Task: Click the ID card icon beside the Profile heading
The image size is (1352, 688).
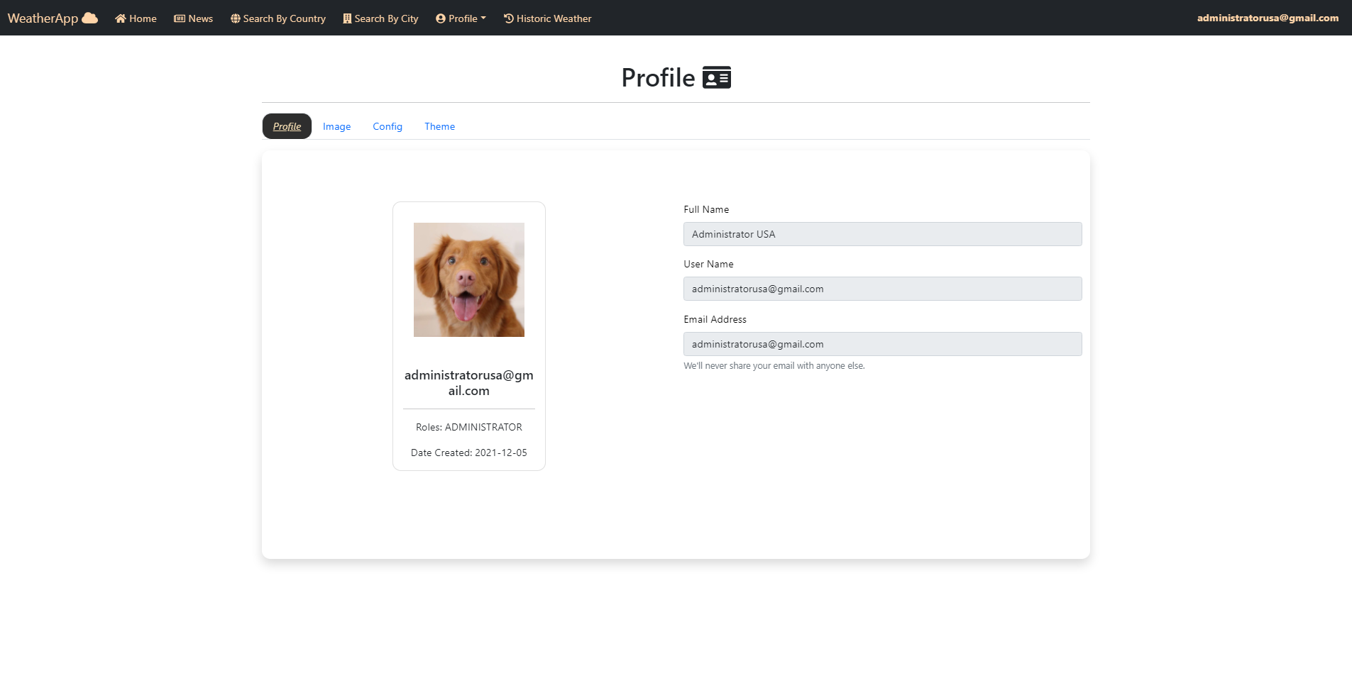Action: 715,77
